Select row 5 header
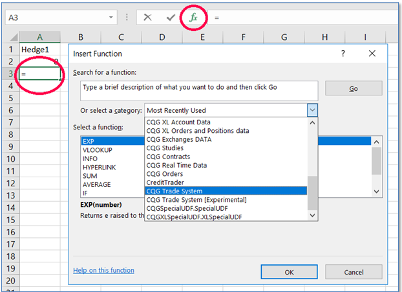 11,98
